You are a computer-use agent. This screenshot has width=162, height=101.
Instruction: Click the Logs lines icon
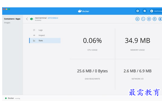(34, 30)
